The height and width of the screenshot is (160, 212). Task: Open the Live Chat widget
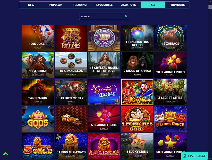[x=195, y=156]
